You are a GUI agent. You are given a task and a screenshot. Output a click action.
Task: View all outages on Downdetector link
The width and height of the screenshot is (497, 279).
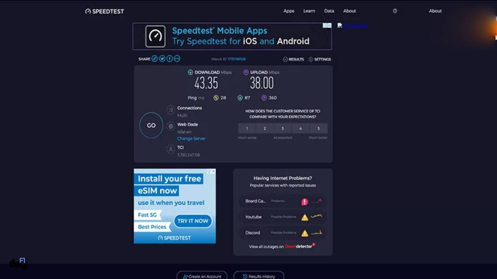(x=282, y=246)
